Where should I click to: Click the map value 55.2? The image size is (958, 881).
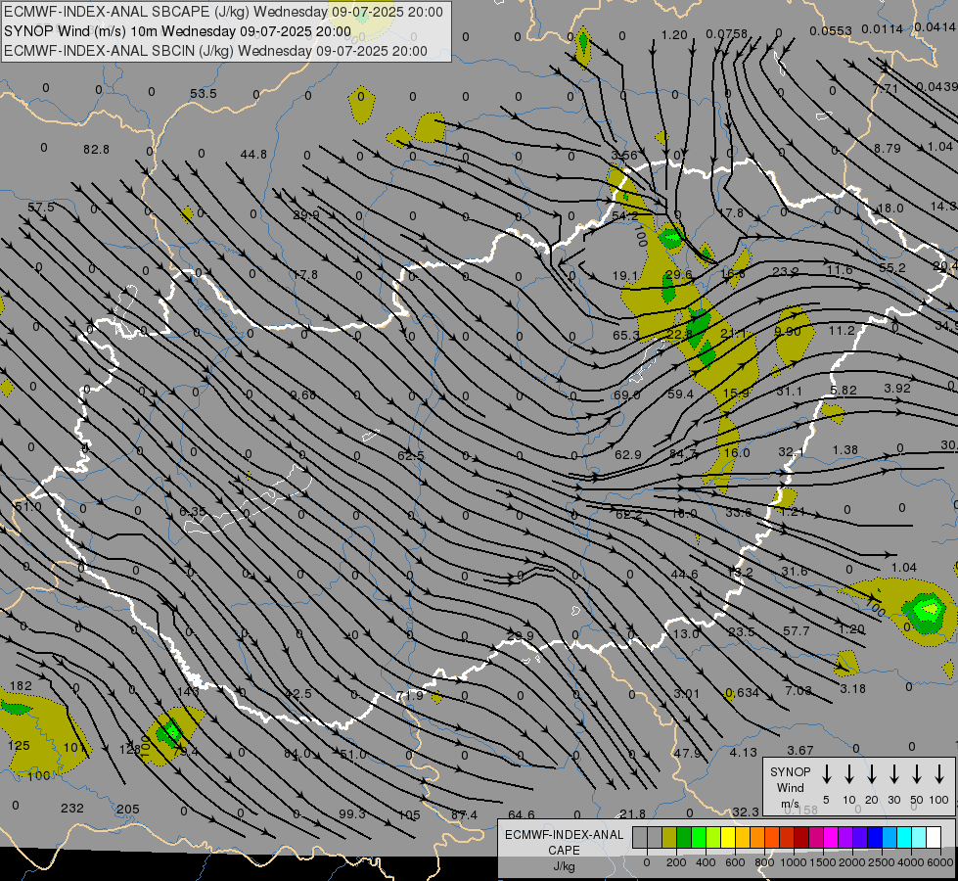pos(892,268)
